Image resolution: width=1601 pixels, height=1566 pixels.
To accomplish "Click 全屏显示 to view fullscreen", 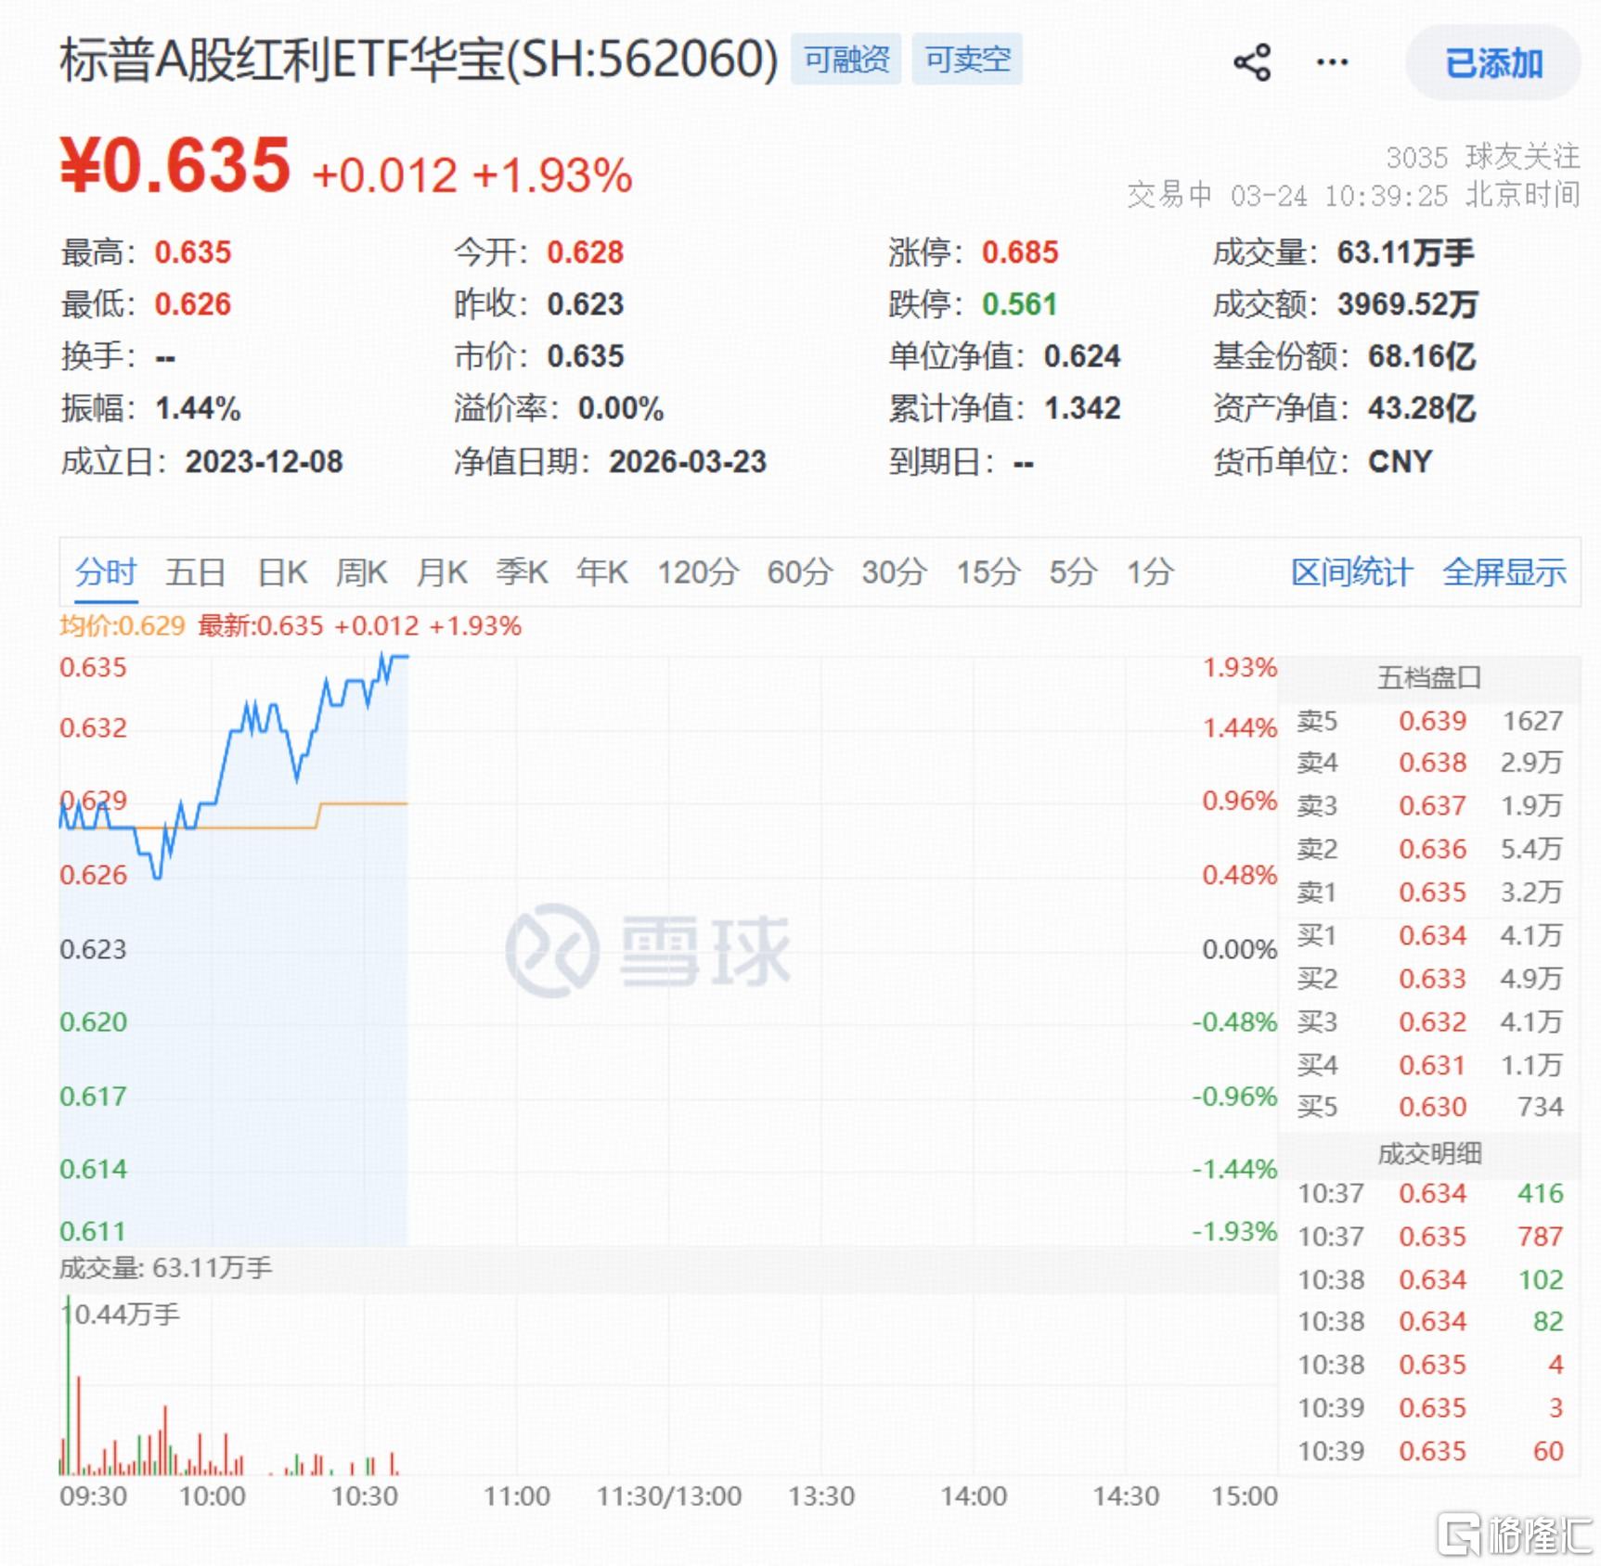I will [x=1504, y=572].
